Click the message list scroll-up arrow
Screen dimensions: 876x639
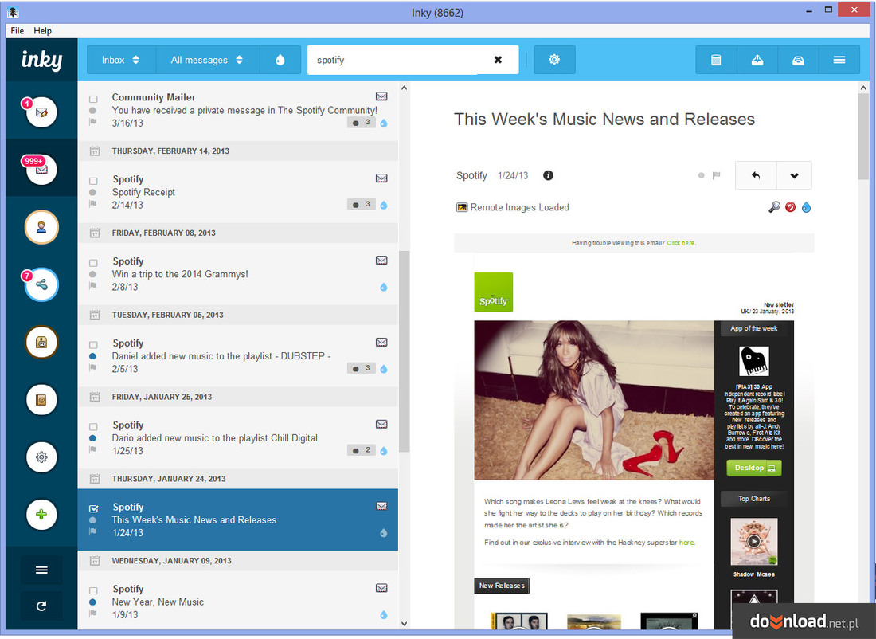404,88
